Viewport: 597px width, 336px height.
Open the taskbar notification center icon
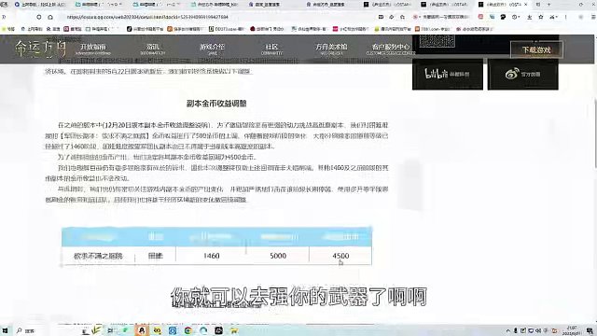click(590, 330)
